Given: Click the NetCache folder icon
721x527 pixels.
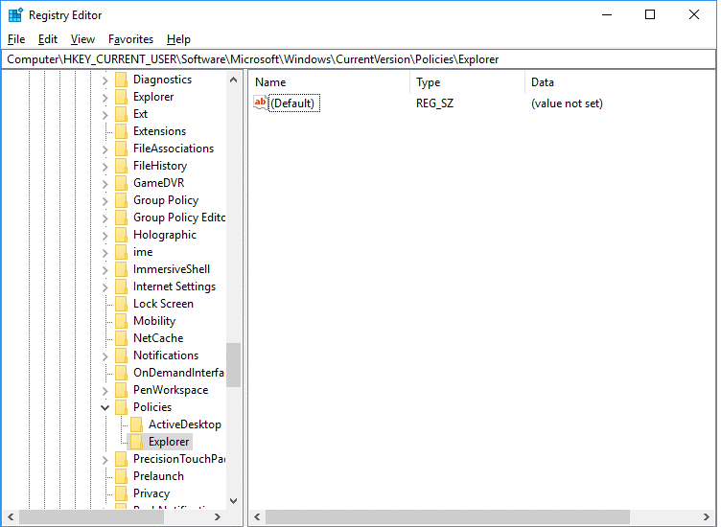Looking at the screenshot, I should tap(122, 338).
